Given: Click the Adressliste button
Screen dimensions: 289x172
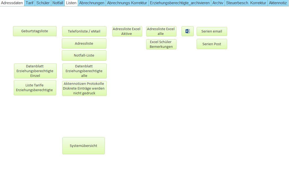Looking at the screenshot, I should 84,44.
